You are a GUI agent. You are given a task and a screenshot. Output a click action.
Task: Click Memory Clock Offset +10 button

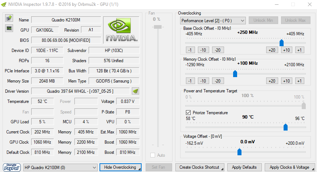pyautogui.click(x=286, y=81)
